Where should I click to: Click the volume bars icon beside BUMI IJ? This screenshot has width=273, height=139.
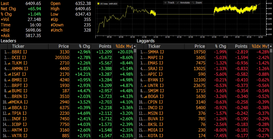tap(10, 91)
